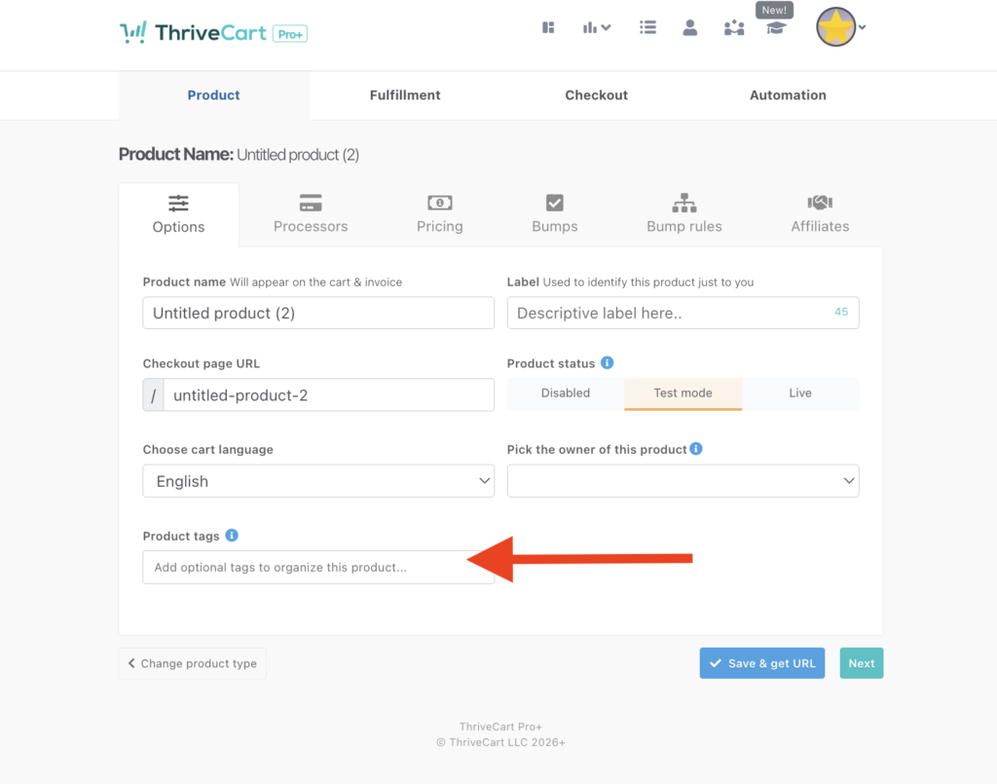The width and height of the screenshot is (997, 784).
Task: Expand the cart language dropdown
Action: pyautogui.click(x=318, y=481)
